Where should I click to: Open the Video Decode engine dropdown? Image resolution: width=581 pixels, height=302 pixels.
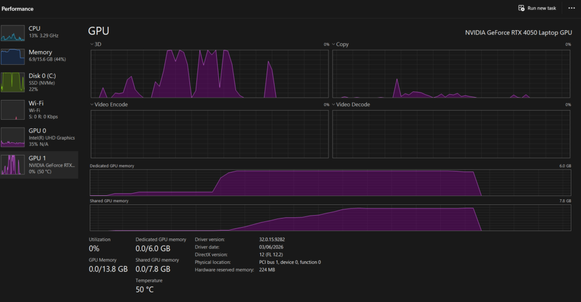[x=334, y=104]
